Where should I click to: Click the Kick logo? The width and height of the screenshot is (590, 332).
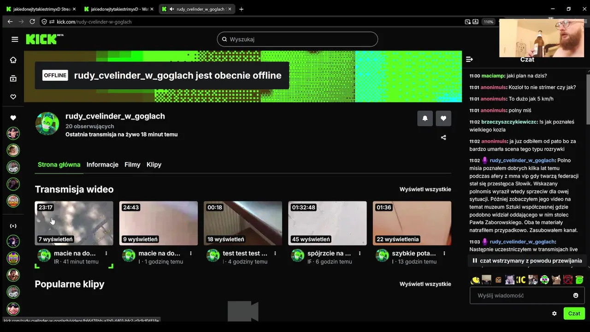click(x=44, y=39)
